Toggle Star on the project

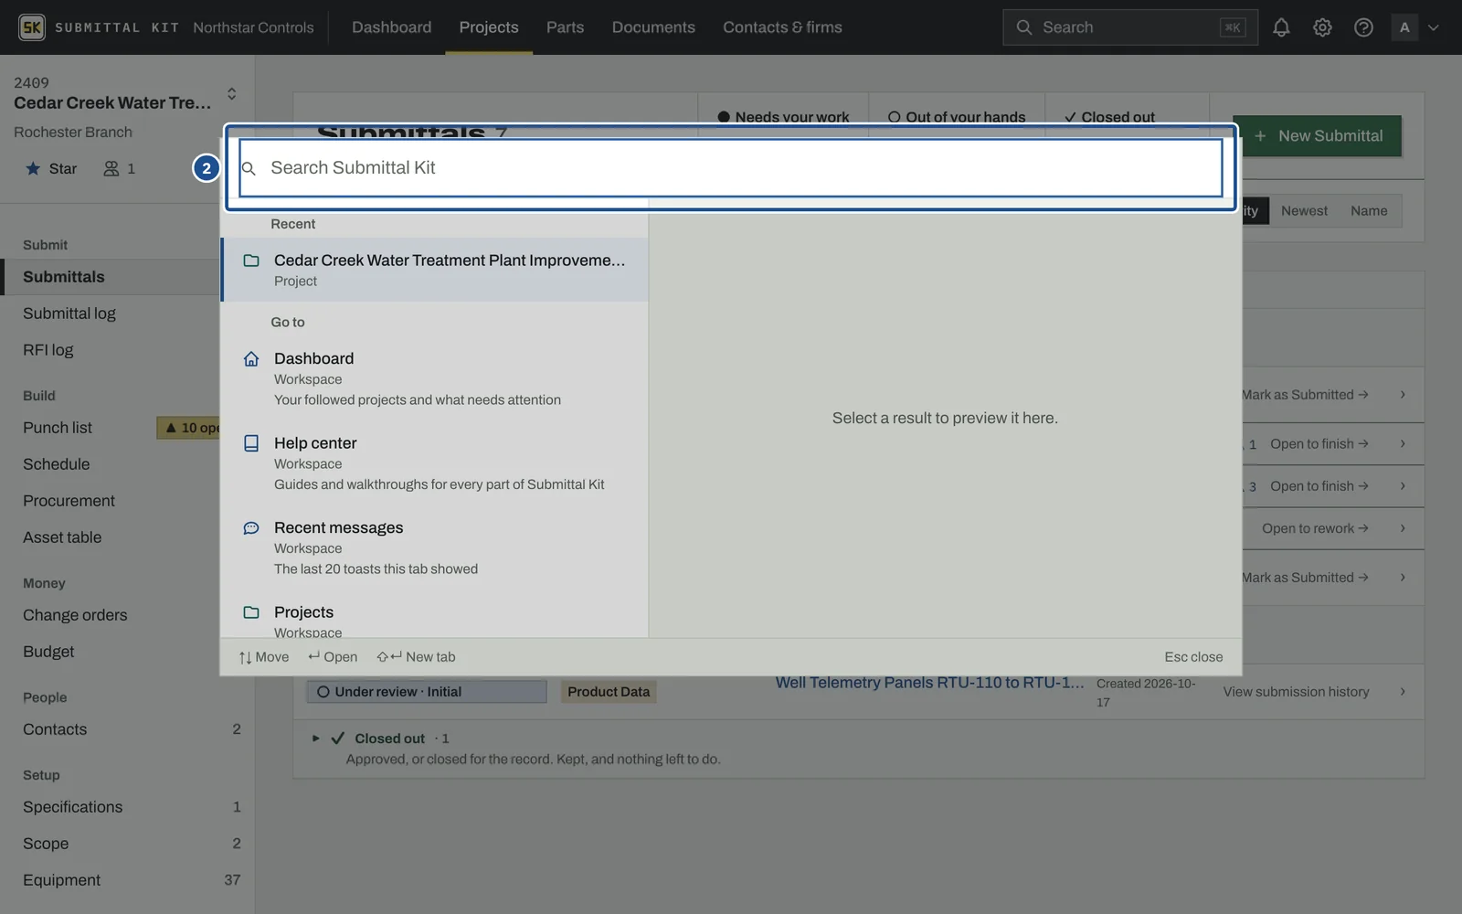point(51,168)
